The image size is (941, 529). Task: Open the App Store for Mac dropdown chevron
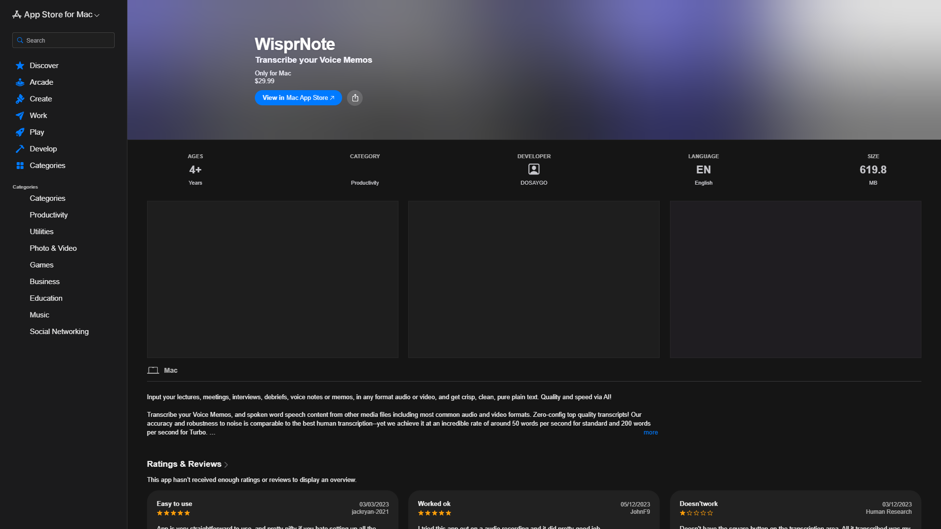pos(97,16)
